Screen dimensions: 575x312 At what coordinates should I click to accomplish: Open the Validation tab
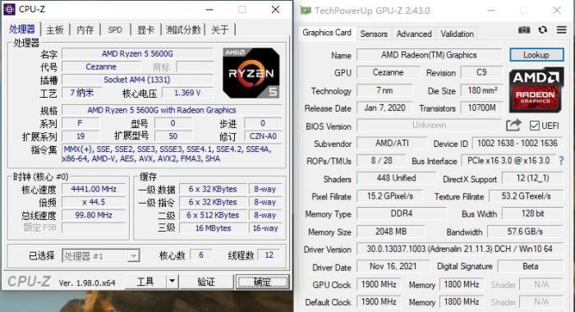pyautogui.click(x=458, y=34)
